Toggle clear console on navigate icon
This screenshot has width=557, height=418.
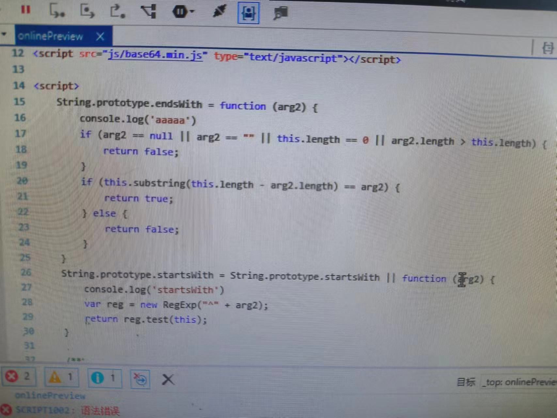[140, 379]
